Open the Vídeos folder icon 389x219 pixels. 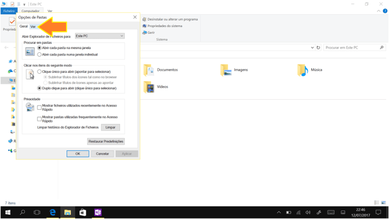tap(149, 87)
